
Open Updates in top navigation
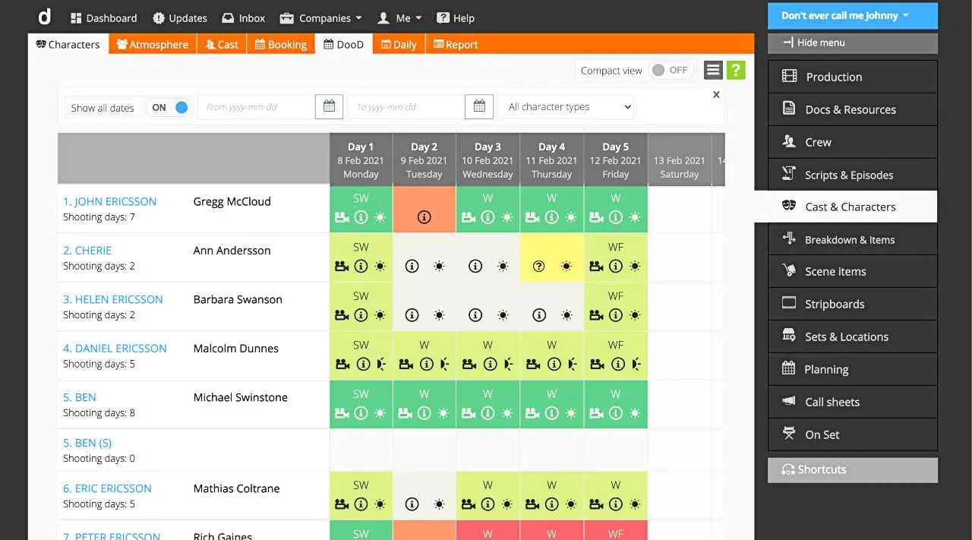point(180,17)
